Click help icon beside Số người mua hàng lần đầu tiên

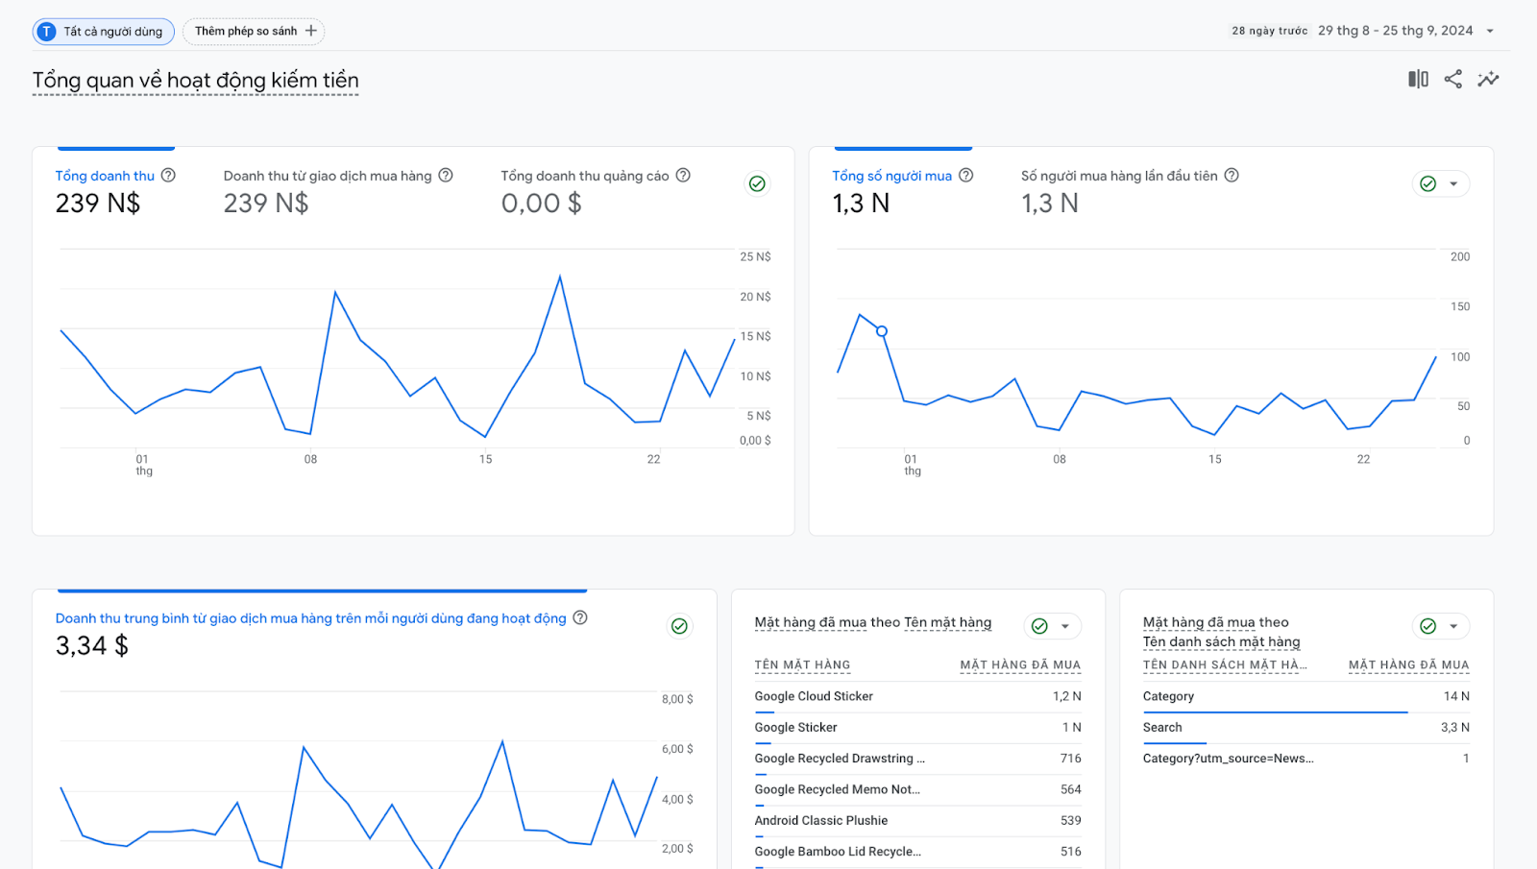pos(1232,175)
